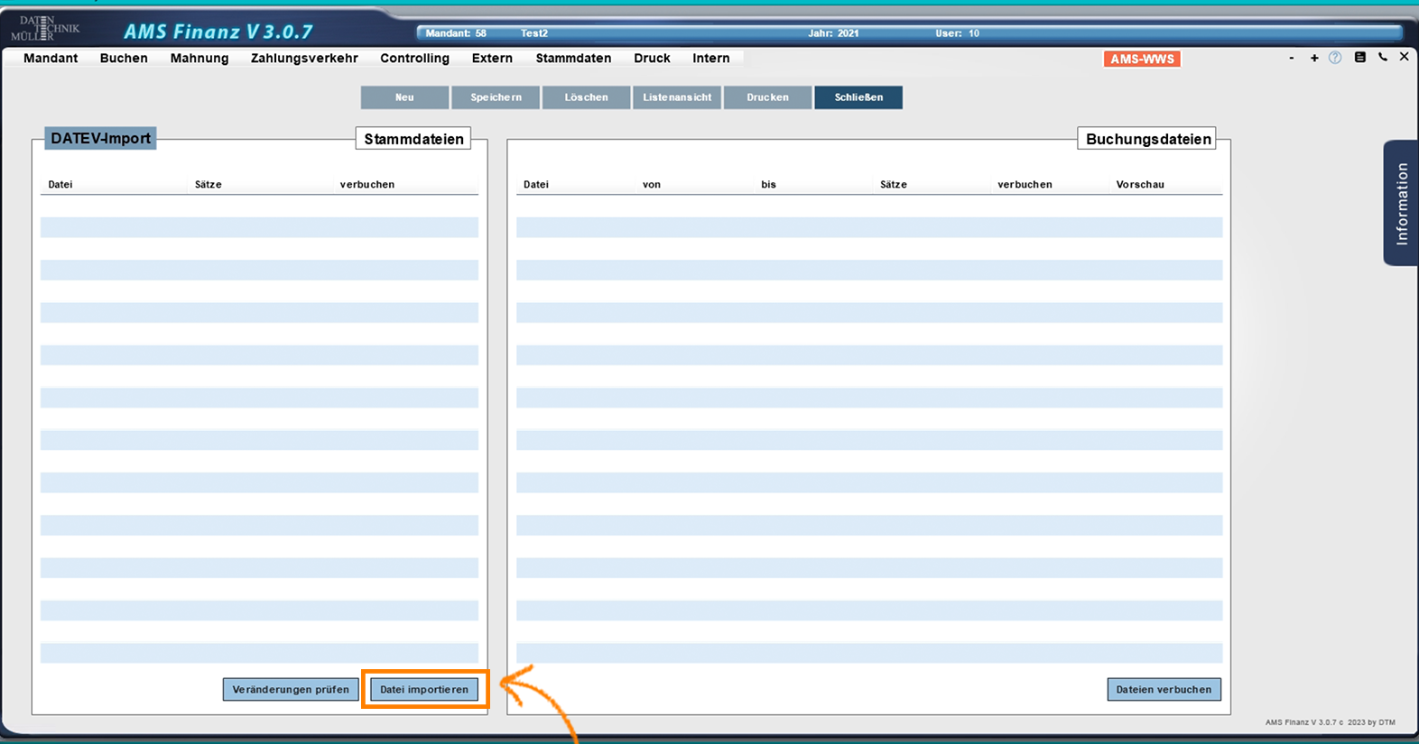Open the Buchen menu

click(124, 58)
